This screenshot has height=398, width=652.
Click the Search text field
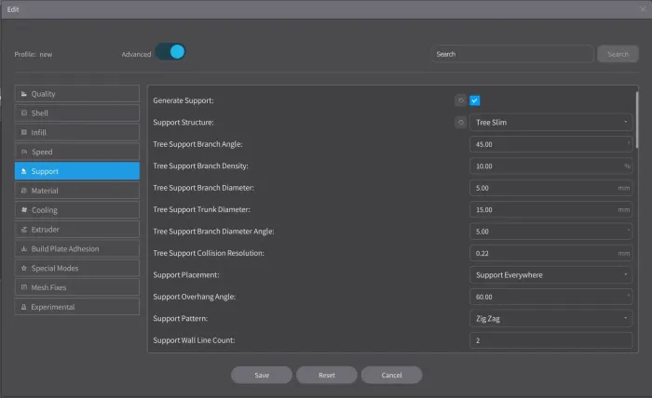[512, 54]
